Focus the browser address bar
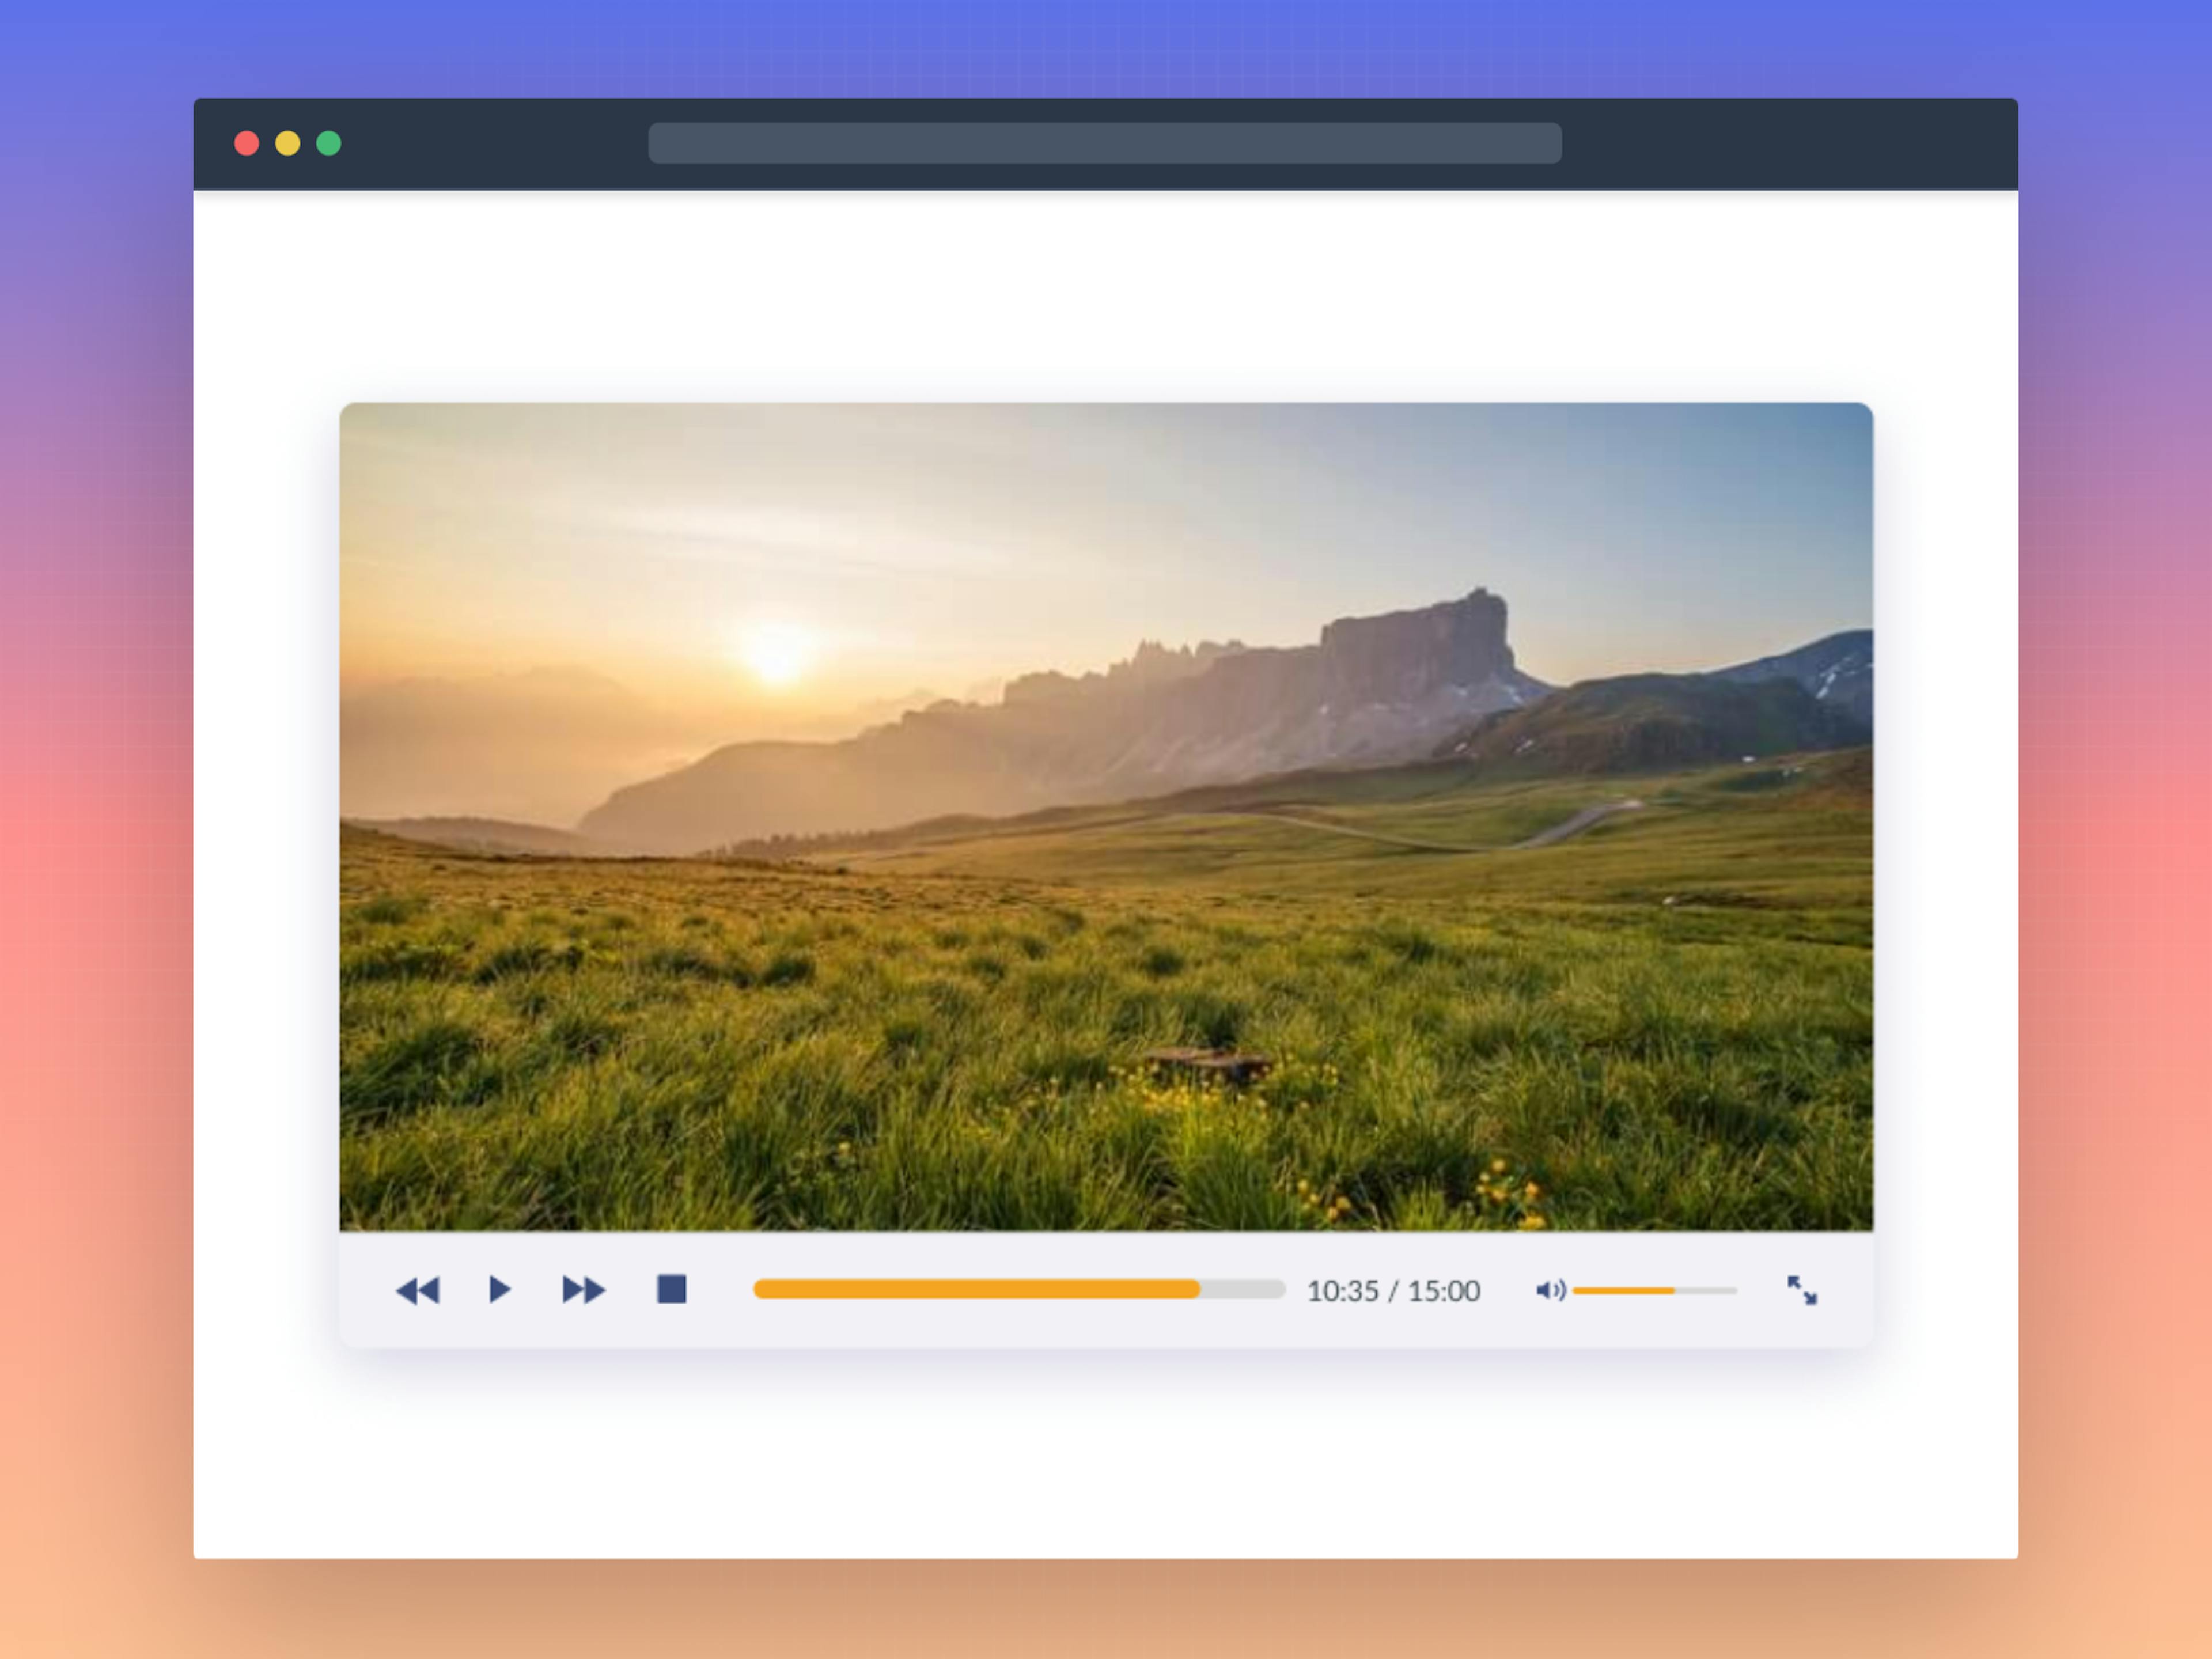 pos(1105,143)
